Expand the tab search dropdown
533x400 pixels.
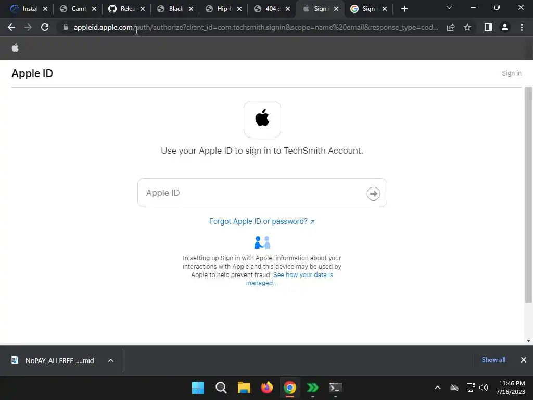(x=449, y=7)
